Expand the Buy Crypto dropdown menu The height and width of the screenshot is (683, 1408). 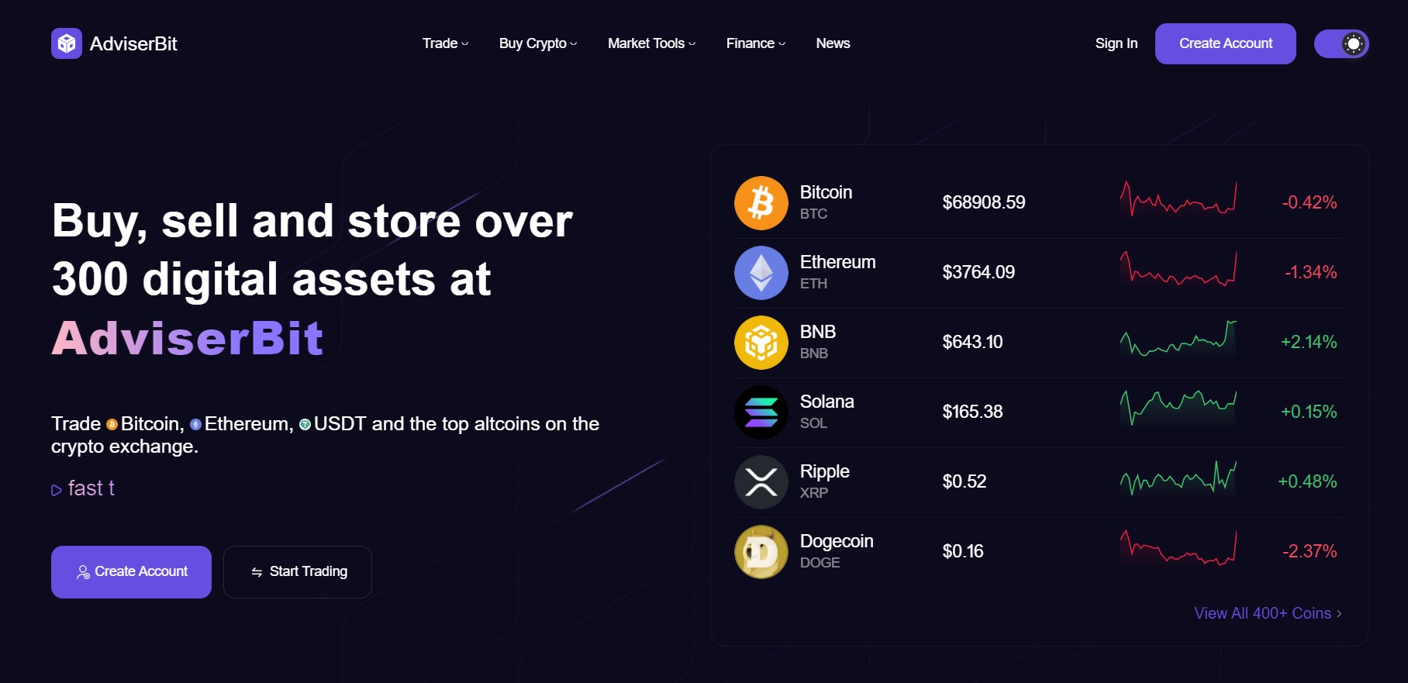point(538,43)
